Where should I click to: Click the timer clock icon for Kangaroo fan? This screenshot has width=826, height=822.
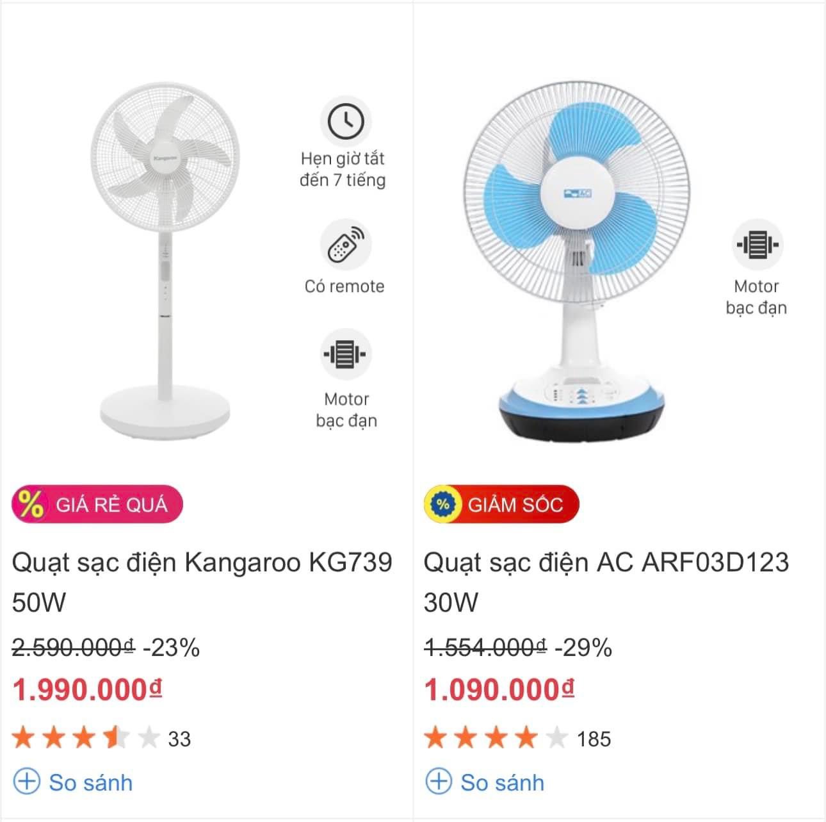tap(345, 121)
